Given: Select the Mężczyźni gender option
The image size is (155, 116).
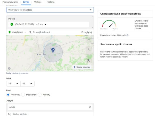Looking at the screenshot, I should [23, 95].
